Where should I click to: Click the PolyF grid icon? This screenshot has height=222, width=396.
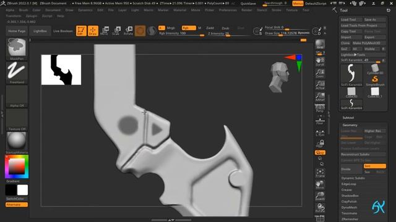(320, 218)
